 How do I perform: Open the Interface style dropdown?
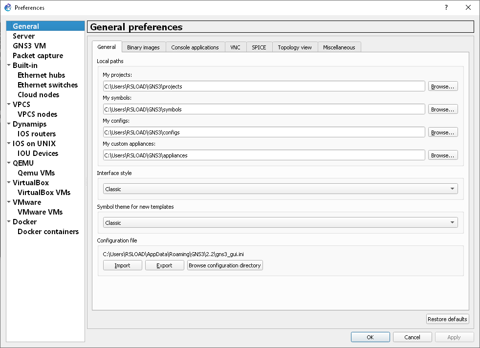(280, 189)
